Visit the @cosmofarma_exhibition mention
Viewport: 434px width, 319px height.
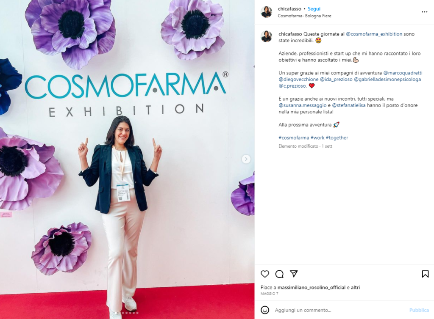point(374,34)
